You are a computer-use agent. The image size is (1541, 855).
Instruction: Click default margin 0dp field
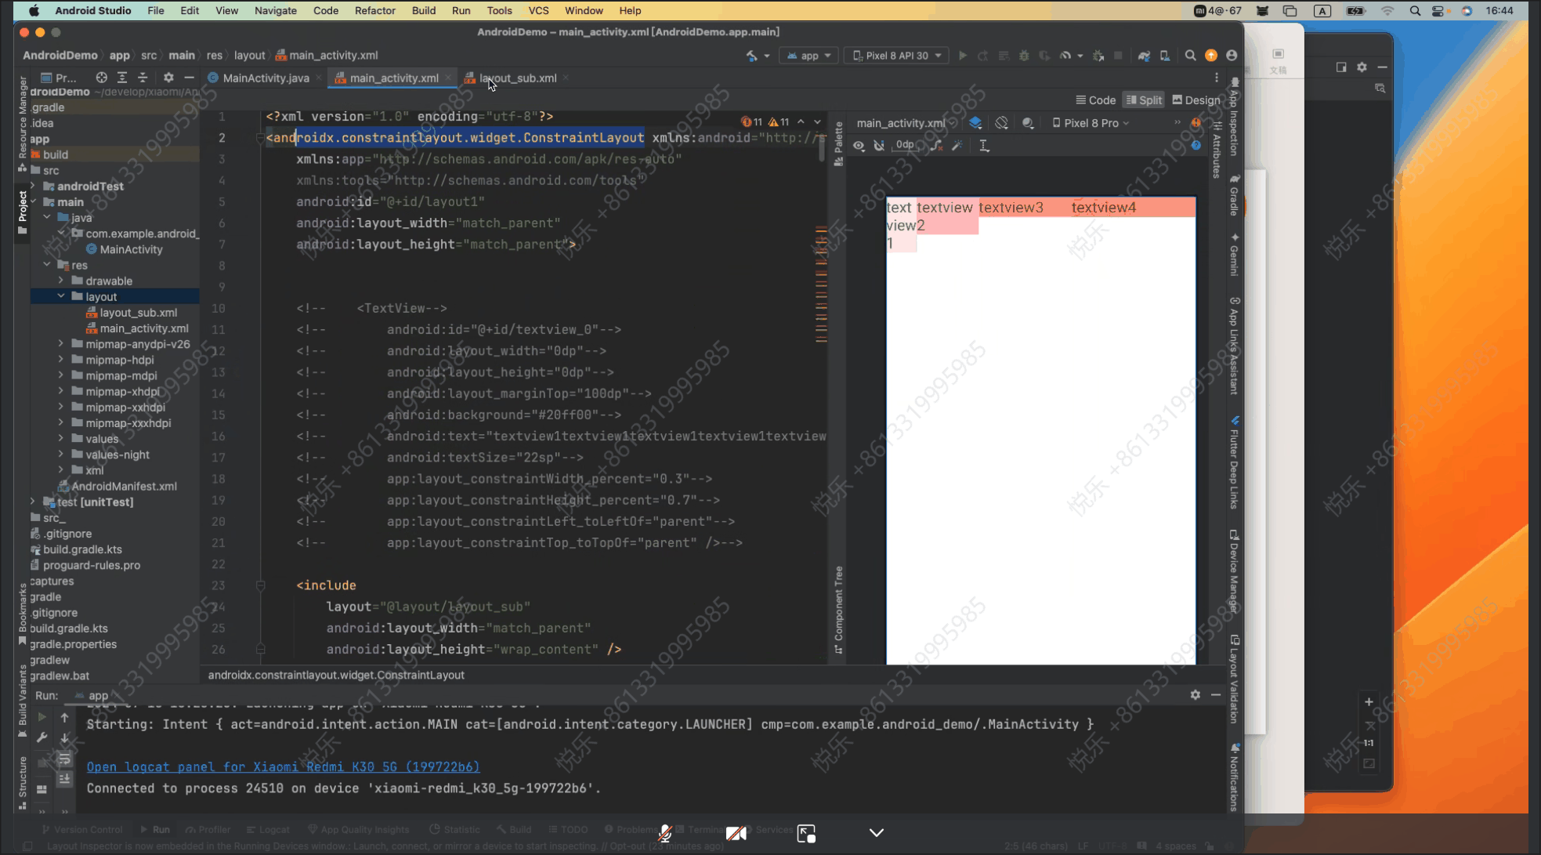coord(905,145)
